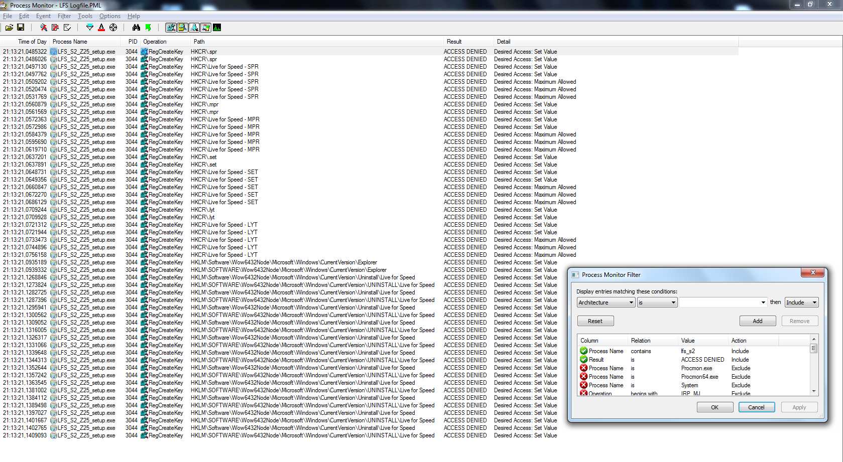Toggle the System exclude filter checkbox
This screenshot has width=843, height=462.
(x=583, y=385)
